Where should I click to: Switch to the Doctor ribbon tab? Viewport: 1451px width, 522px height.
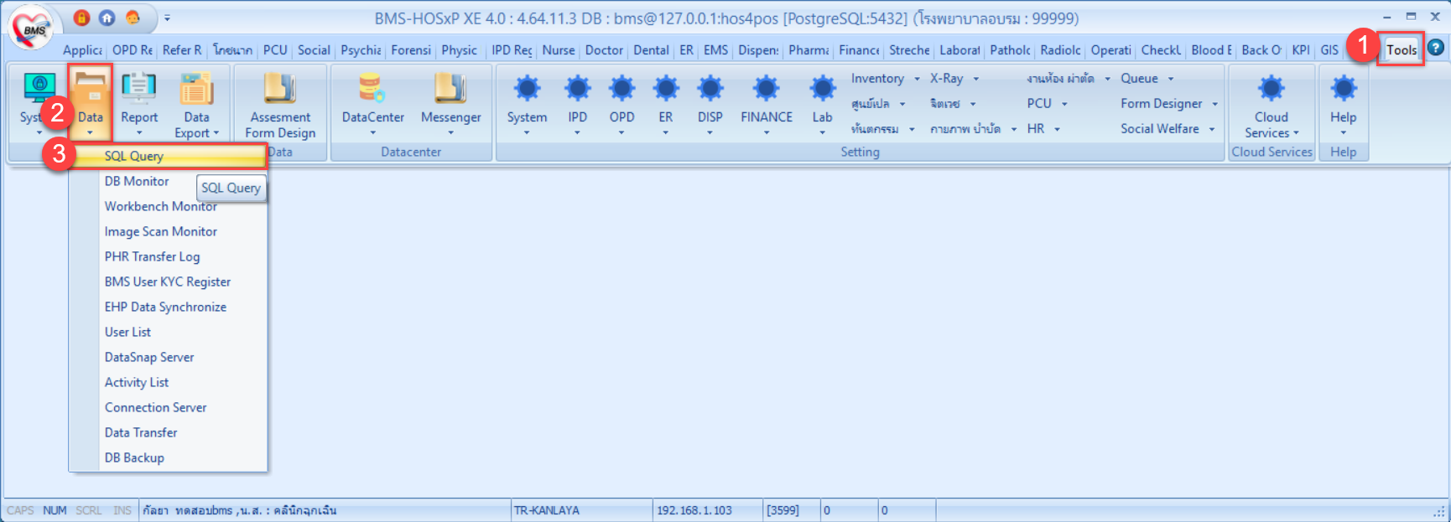click(x=604, y=49)
